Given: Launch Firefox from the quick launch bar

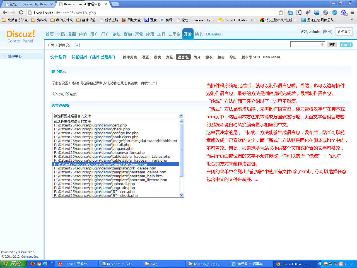Looking at the screenshot, I should 33,264.
